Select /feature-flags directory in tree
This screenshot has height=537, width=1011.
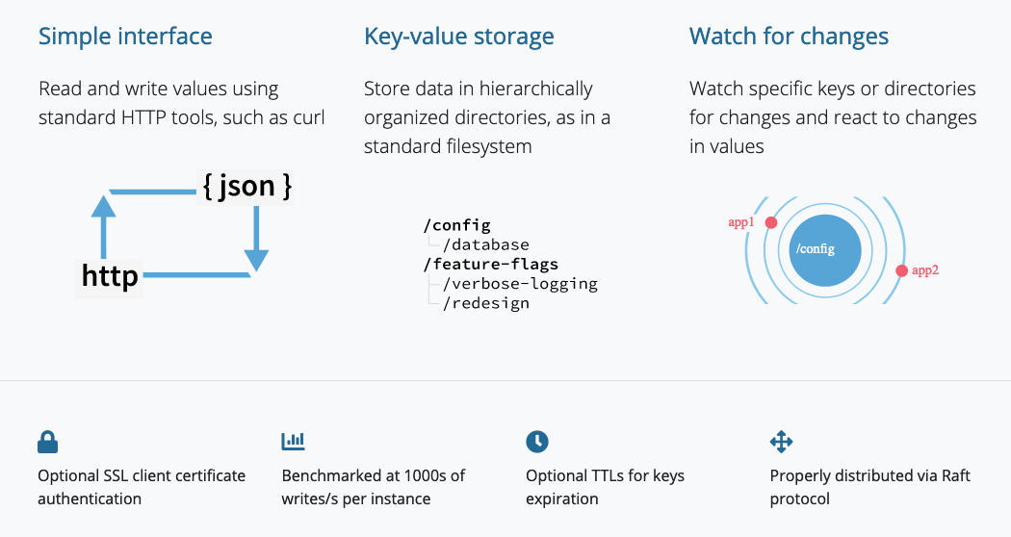(x=490, y=264)
